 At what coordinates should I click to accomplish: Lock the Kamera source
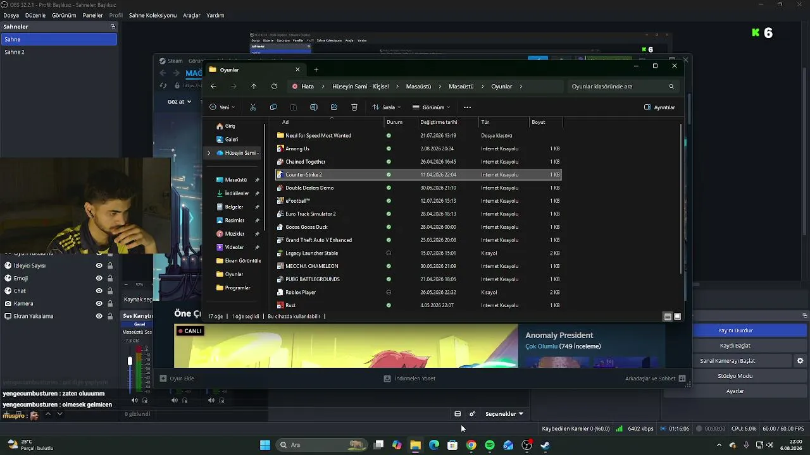pos(110,304)
